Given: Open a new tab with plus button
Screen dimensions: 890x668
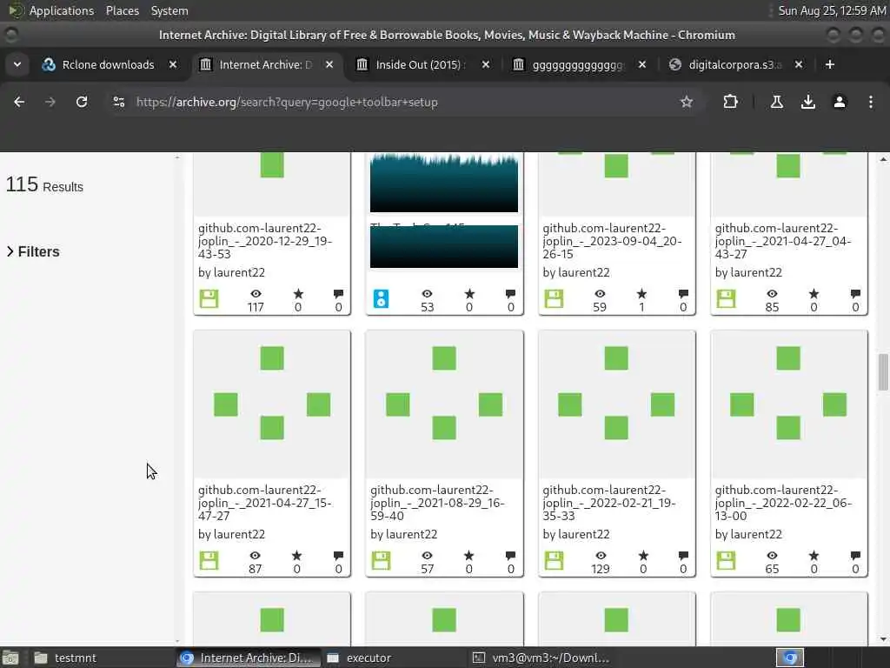Looking at the screenshot, I should (x=830, y=64).
